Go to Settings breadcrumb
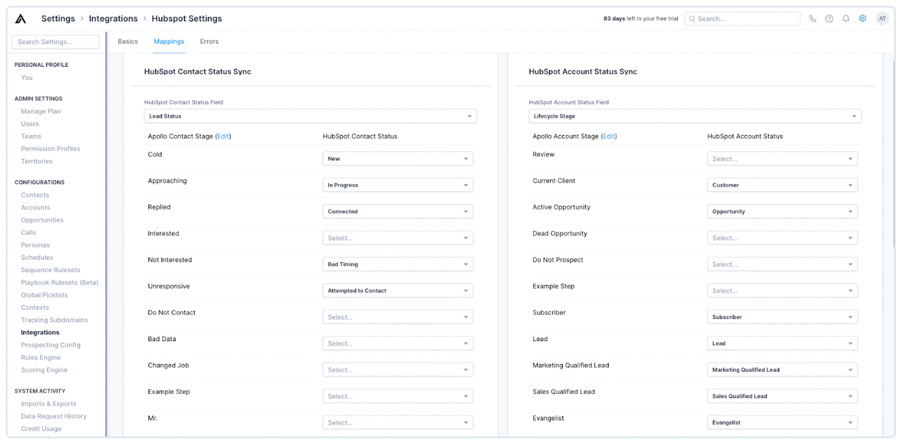906x443 pixels. (x=58, y=19)
